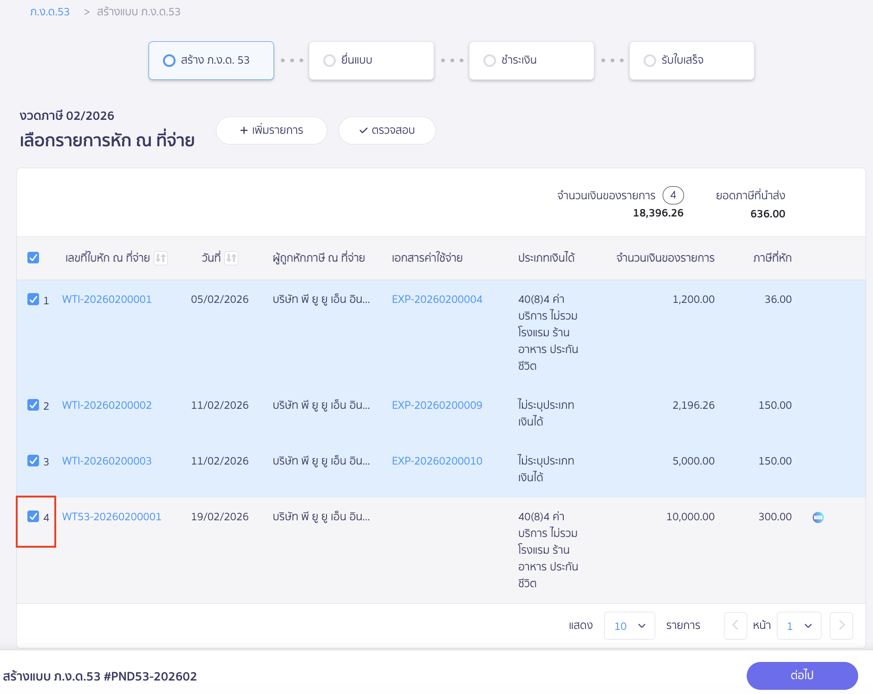Viewport: 873px width, 694px height.
Task: Uncheck row 1 WTI-20260200001 checkbox
Action: click(33, 300)
